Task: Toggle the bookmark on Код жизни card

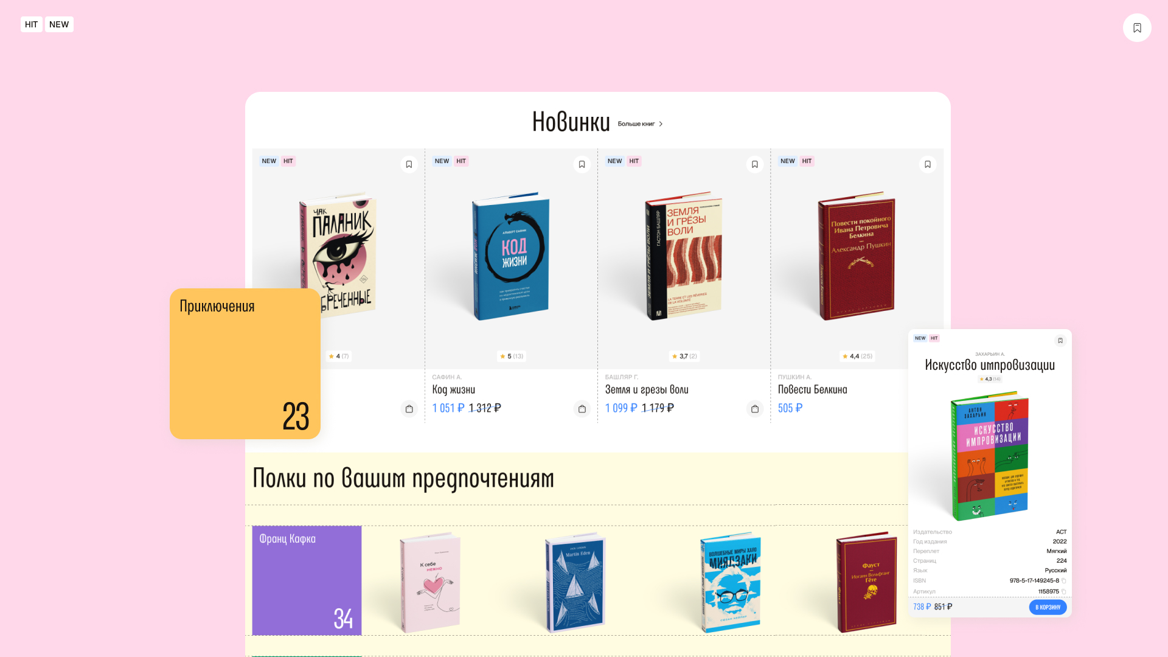Action: (582, 164)
